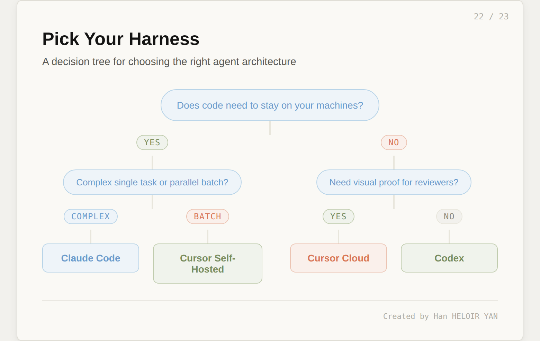Click the horizontal divider above the footer

270,301
